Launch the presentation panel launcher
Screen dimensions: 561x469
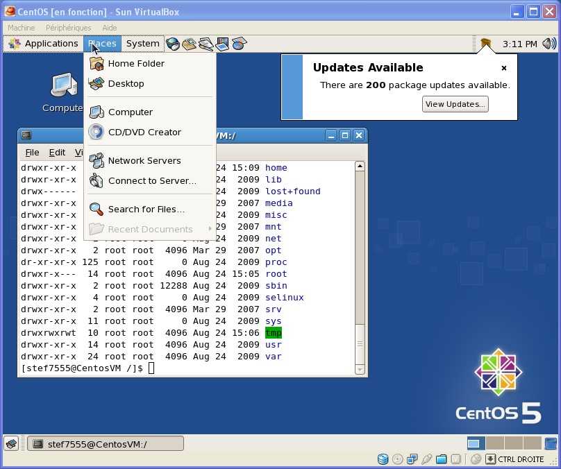[222, 44]
